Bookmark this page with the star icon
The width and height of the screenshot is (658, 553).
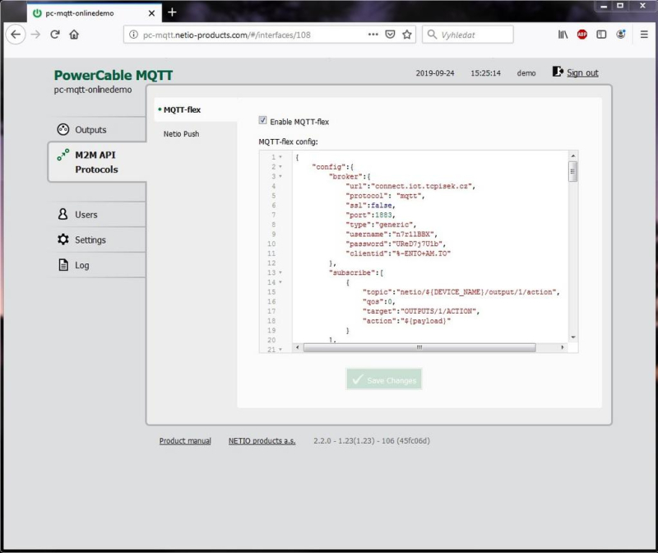point(406,35)
